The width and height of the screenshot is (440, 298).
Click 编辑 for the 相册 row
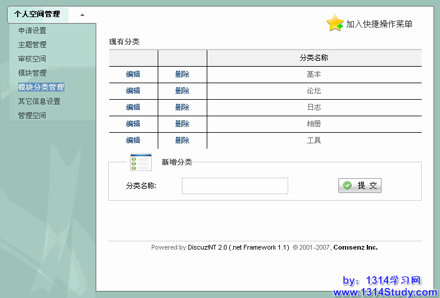tap(133, 124)
